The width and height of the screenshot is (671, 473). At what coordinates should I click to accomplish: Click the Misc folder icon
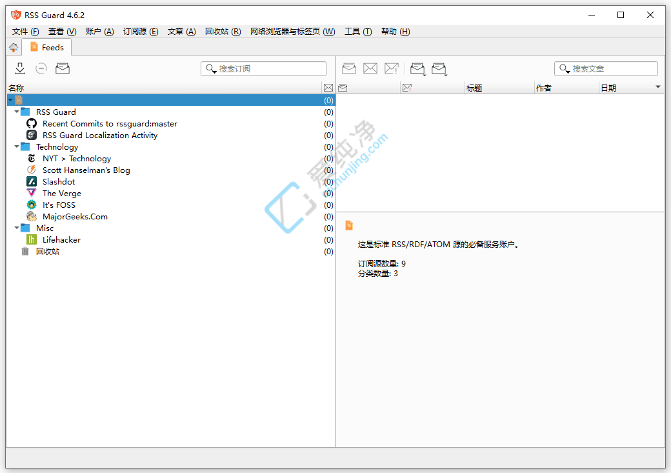click(25, 228)
